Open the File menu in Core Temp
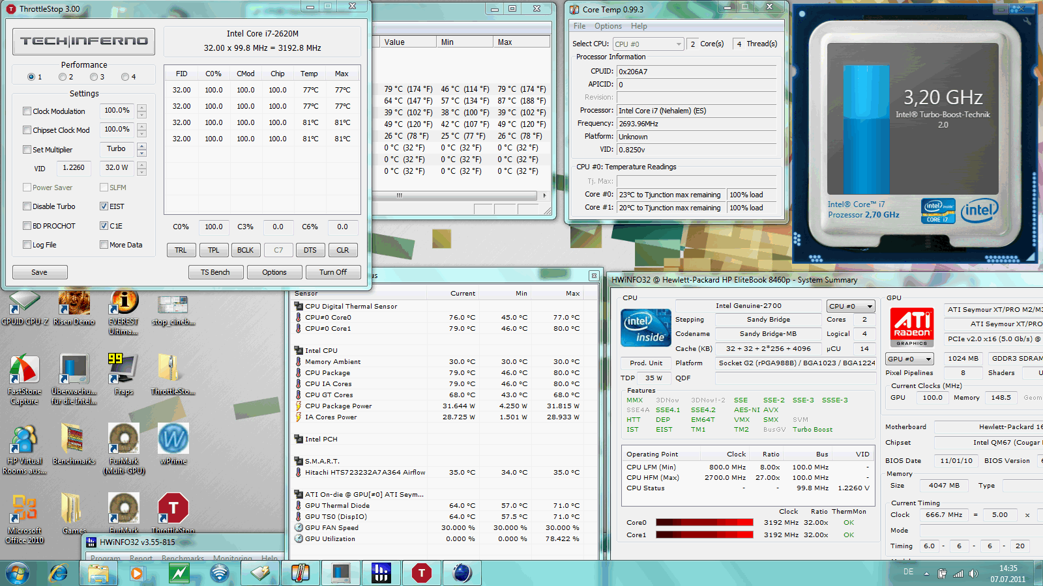This screenshot has height=586, width=1043. tap(580, 26)
